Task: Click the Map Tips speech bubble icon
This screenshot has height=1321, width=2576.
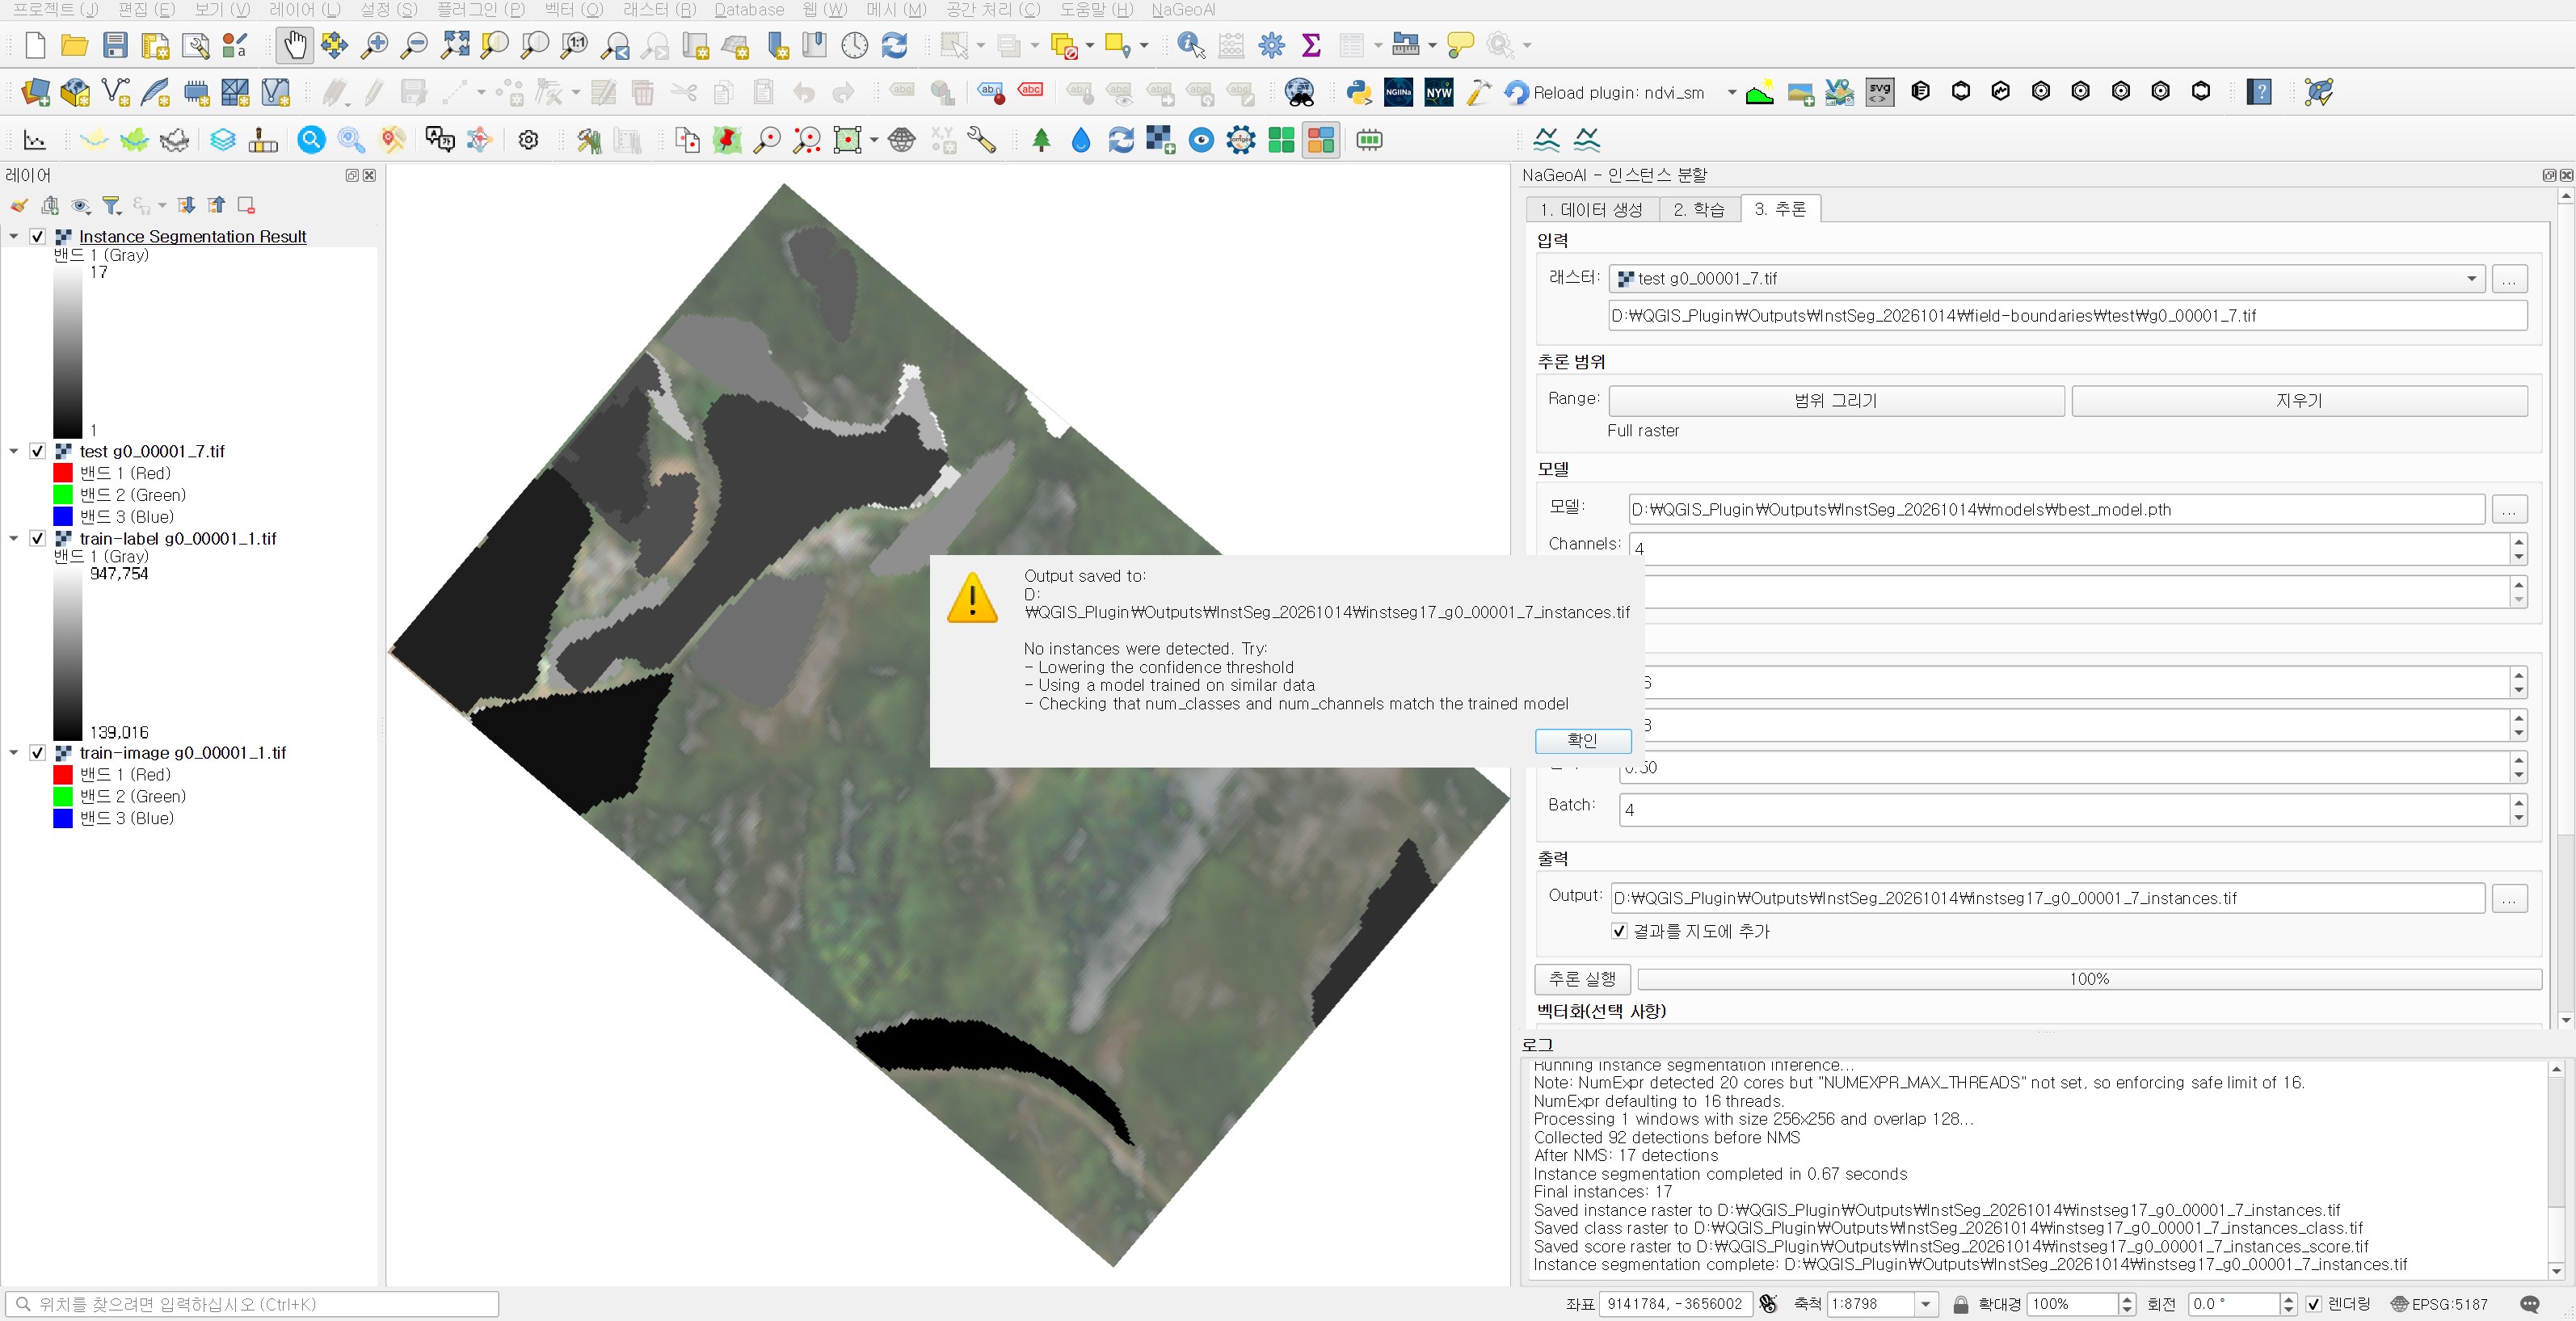Action: tap(1460, 45)
